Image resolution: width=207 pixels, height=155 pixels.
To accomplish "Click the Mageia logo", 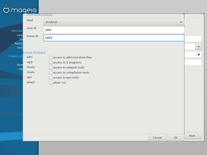I will tap(20, 9).
